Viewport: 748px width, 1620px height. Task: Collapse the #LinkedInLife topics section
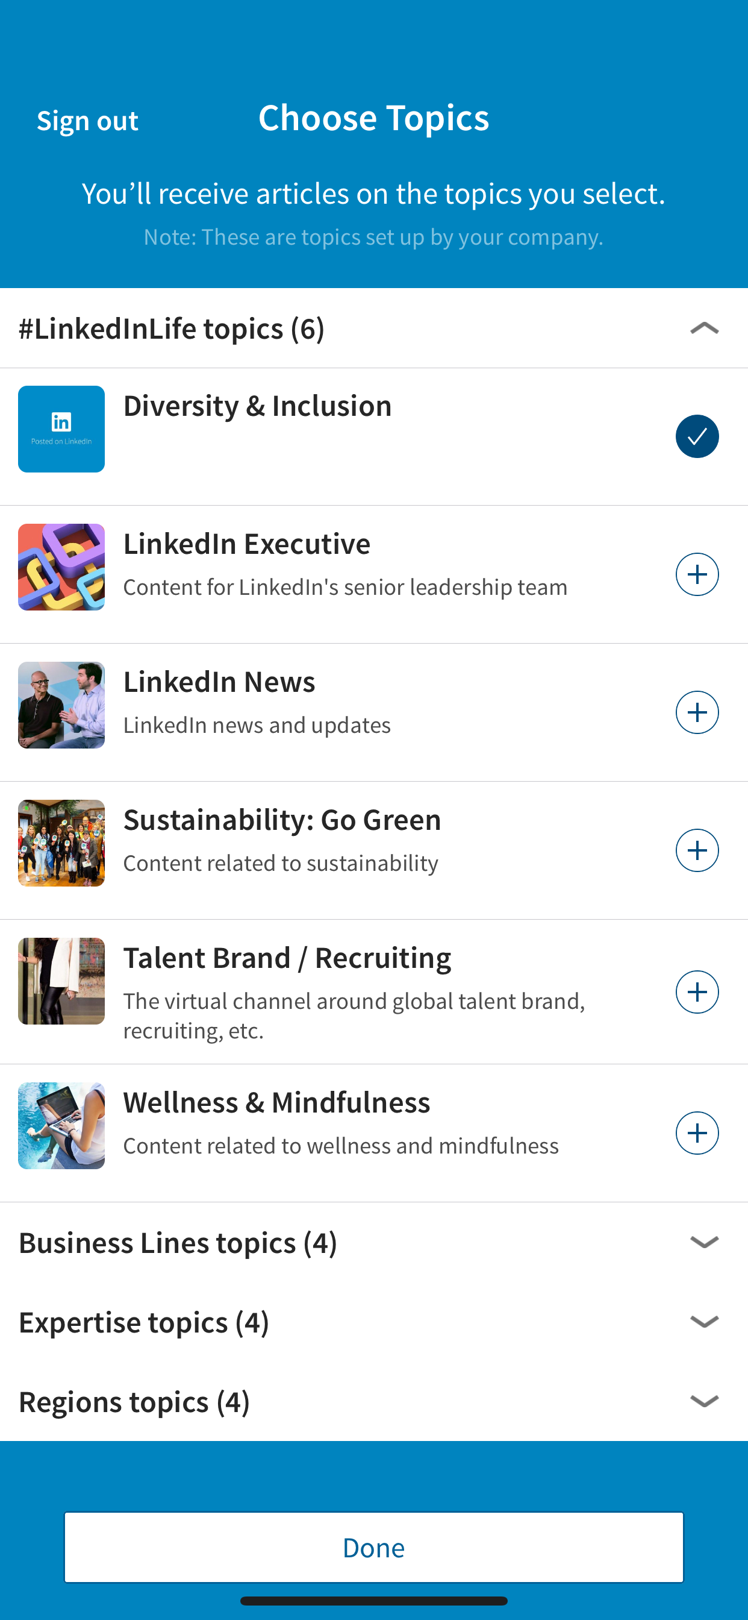coord(704,328)
